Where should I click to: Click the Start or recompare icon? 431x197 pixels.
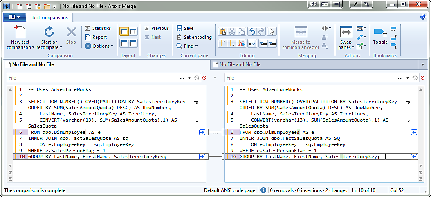[49, 32]
